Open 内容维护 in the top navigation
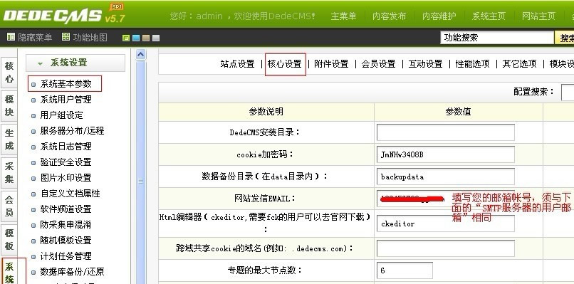 [x=439, y=16]
